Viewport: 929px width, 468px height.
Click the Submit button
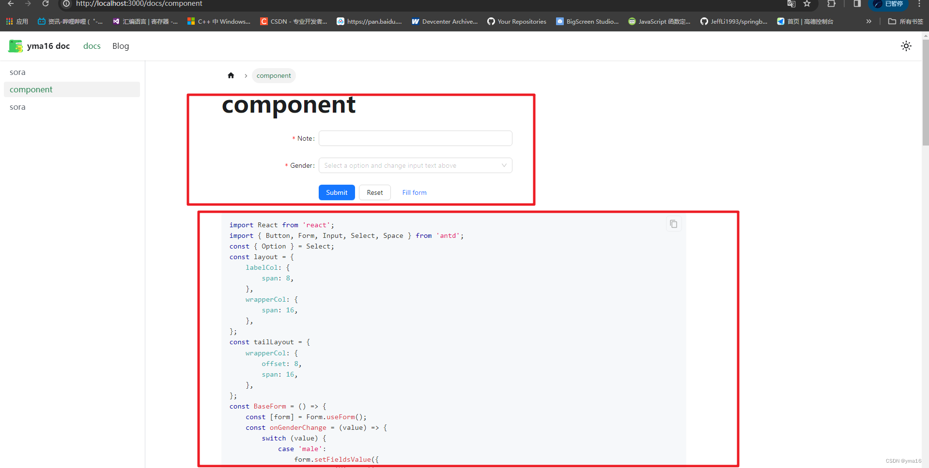click(336, 192)
